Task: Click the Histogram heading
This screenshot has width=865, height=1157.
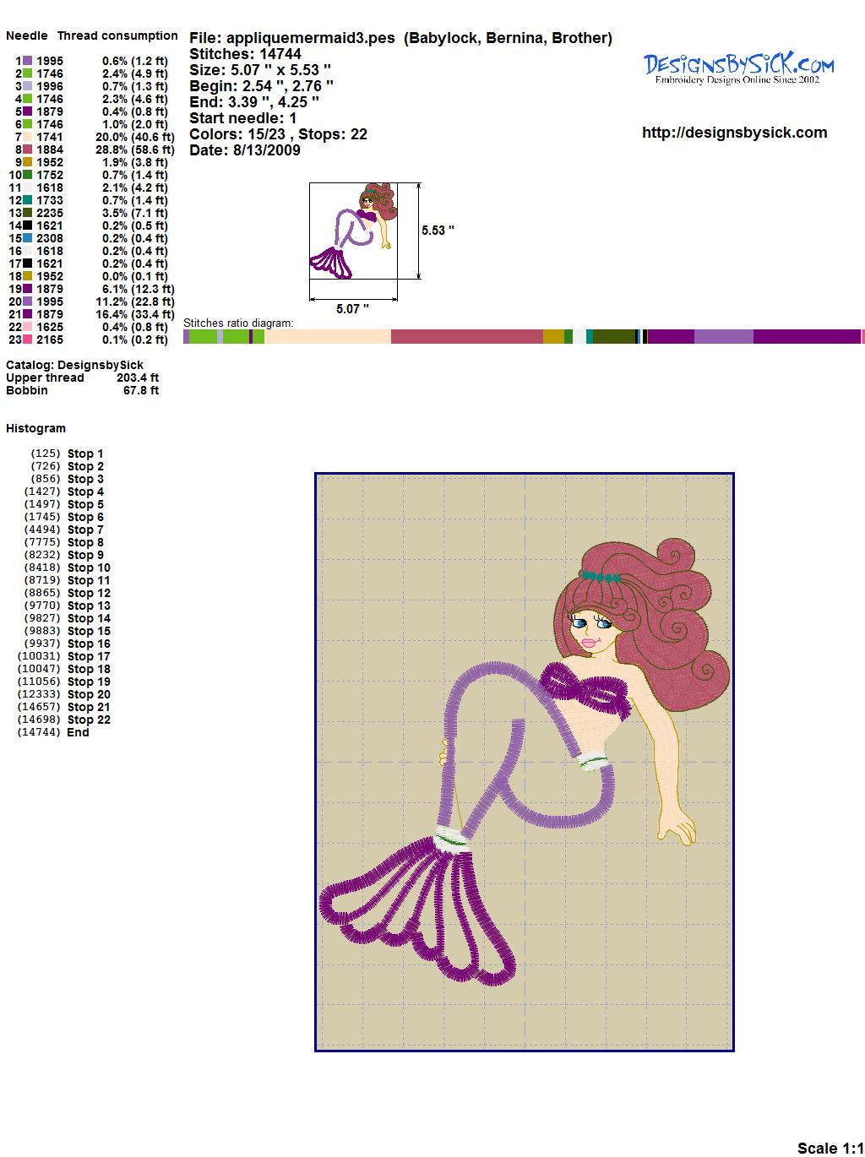Action: click(35, 428)
